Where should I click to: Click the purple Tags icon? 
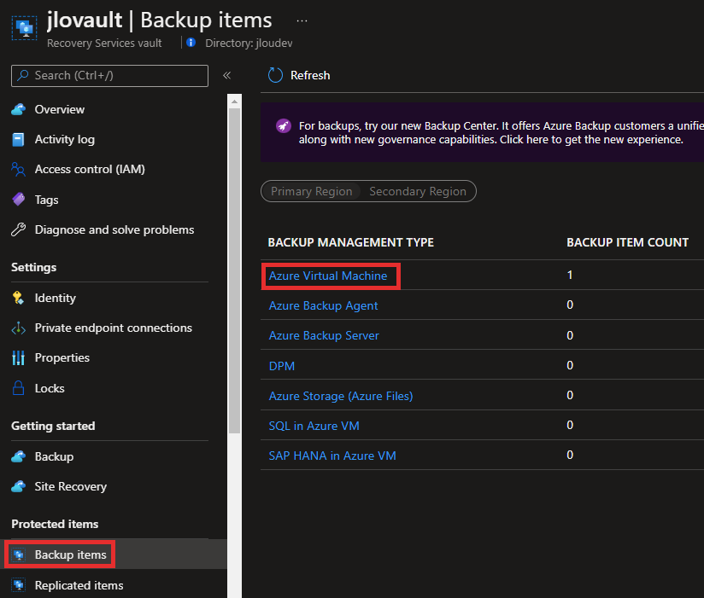click(x=19, y=199)
